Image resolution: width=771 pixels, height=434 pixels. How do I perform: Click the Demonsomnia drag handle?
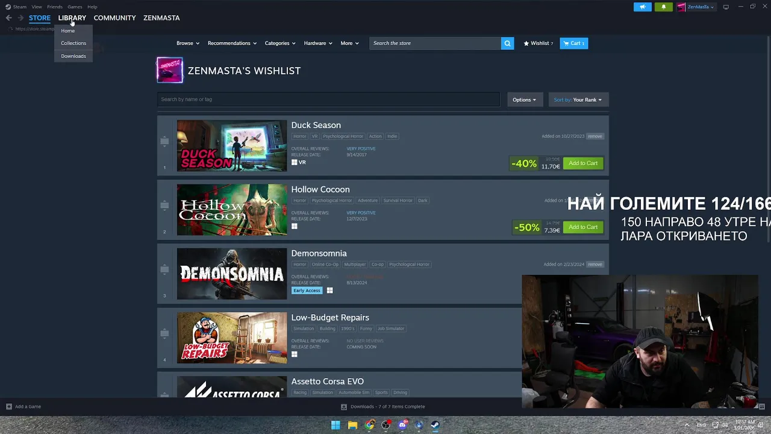[x=164, y=269]
